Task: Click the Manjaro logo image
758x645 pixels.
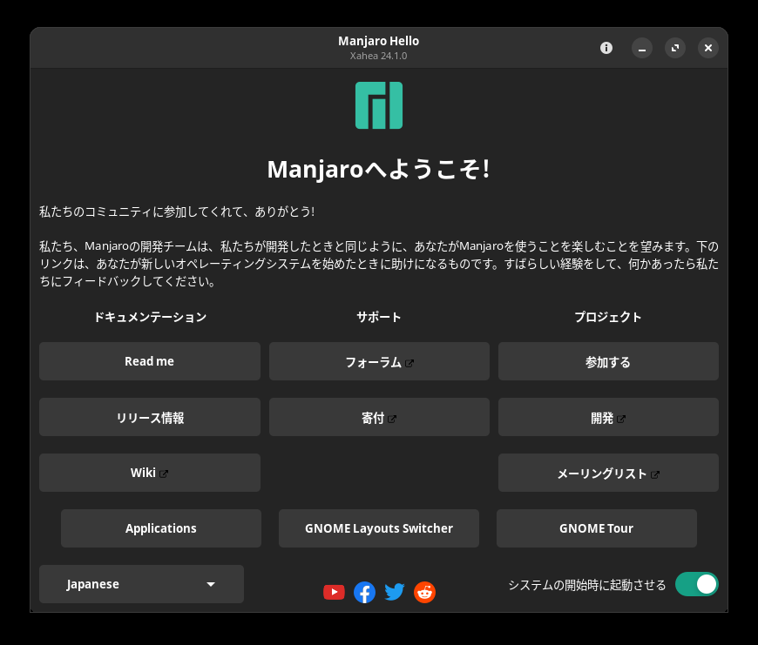Action: [x=379, y=105]
